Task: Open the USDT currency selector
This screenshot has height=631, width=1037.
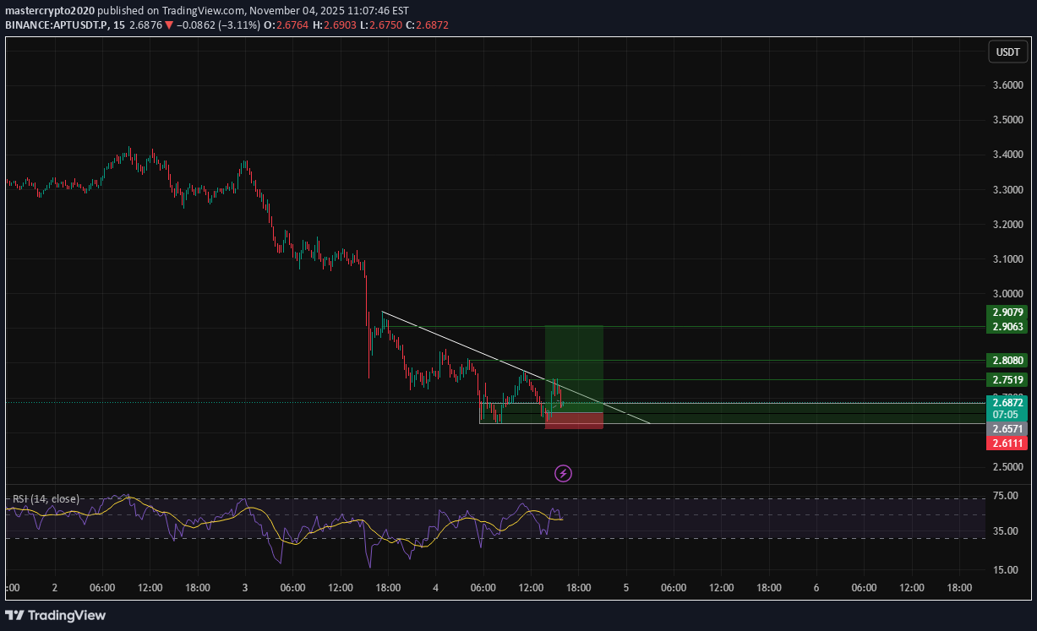Action: (1007, 52)
